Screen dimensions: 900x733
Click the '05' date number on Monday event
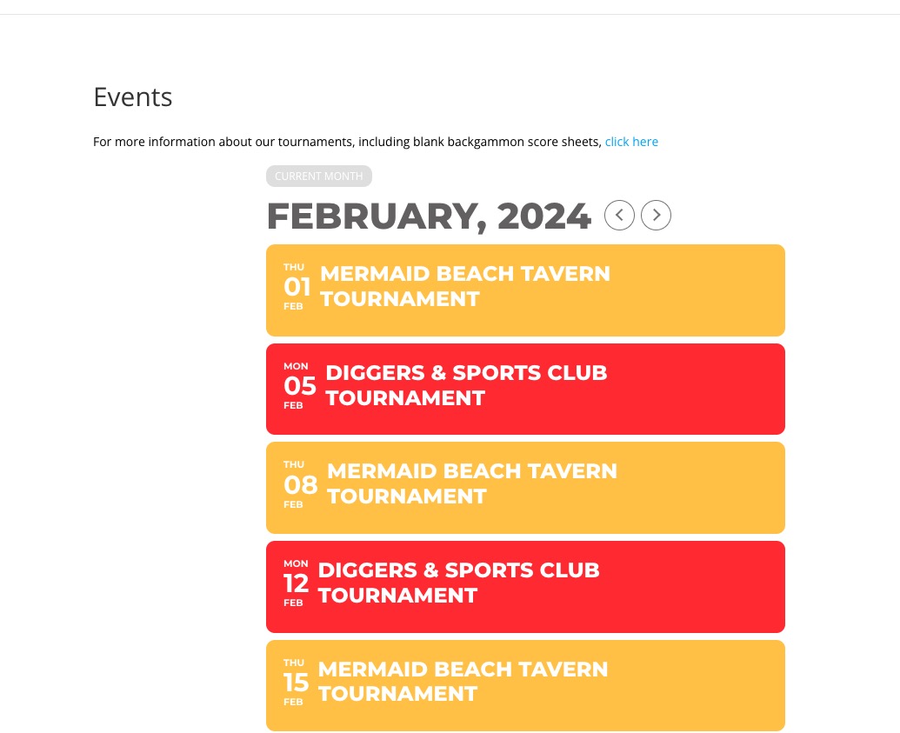[300, 386]
